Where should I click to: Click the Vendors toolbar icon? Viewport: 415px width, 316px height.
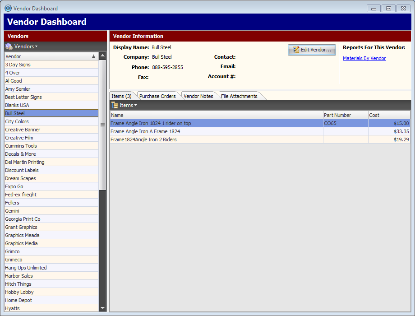9,46
